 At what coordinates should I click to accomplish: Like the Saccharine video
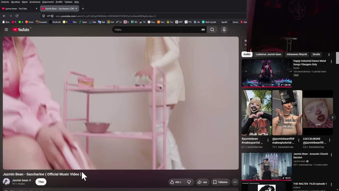[176, 182]
